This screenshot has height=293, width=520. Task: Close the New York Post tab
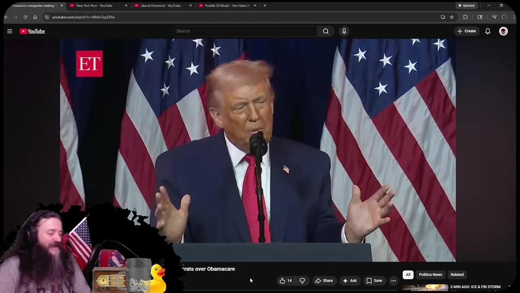click(126, 6)
